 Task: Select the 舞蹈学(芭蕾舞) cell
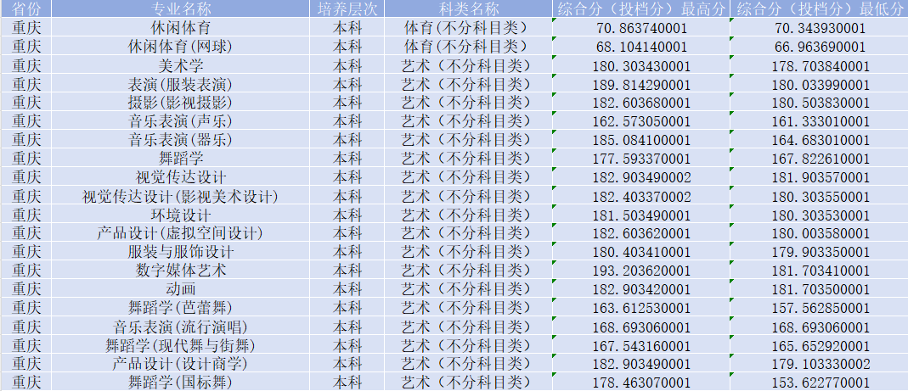click(x=180, y=308)
